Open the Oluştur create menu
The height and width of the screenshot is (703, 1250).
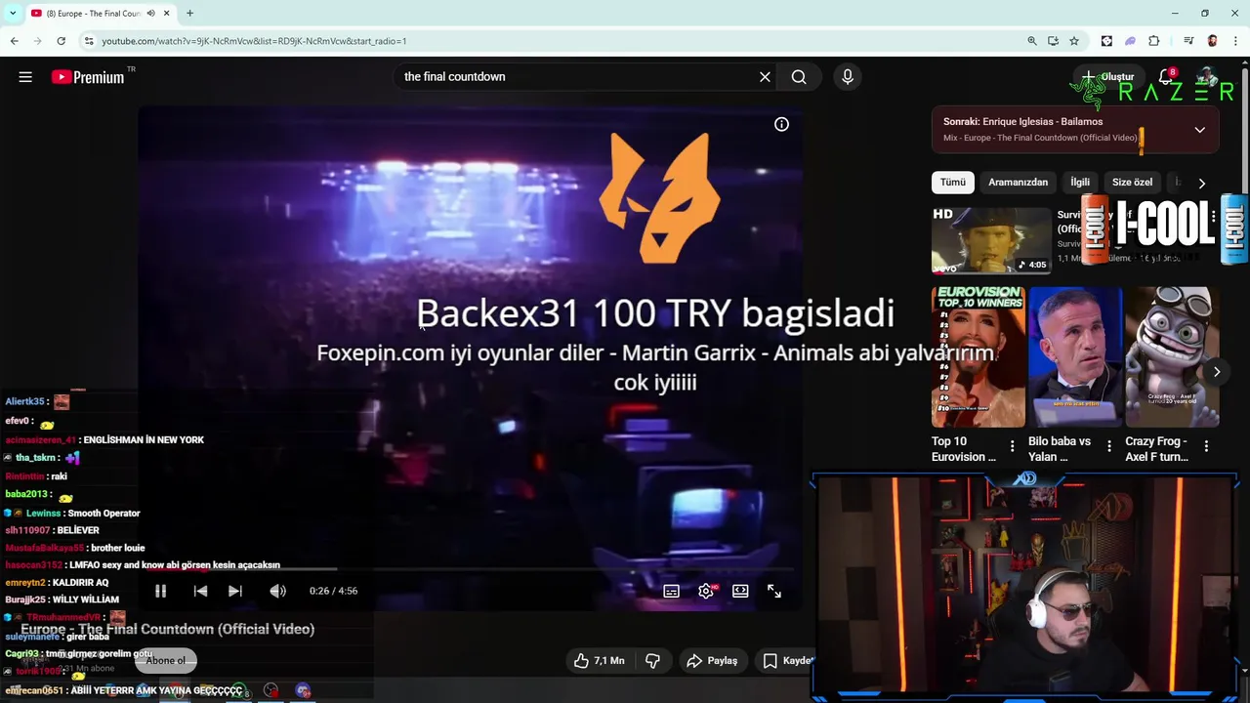(x=1108, y=77)
